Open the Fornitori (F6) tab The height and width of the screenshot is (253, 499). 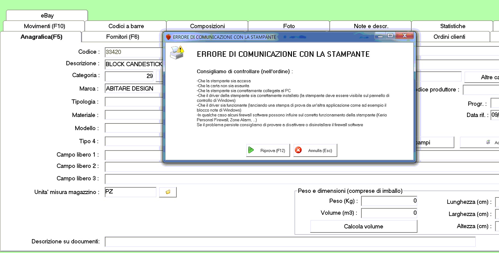tap(123, 37)
